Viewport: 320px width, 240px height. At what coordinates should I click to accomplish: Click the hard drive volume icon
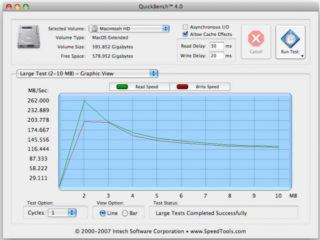tap(29, 37)
